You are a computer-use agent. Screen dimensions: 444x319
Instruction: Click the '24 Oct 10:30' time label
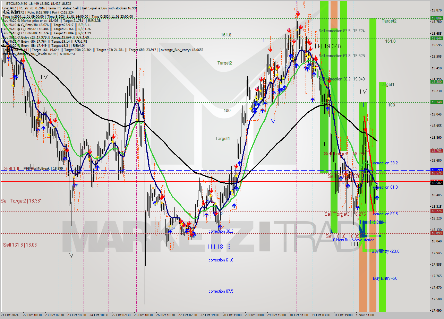click(99, 315)
